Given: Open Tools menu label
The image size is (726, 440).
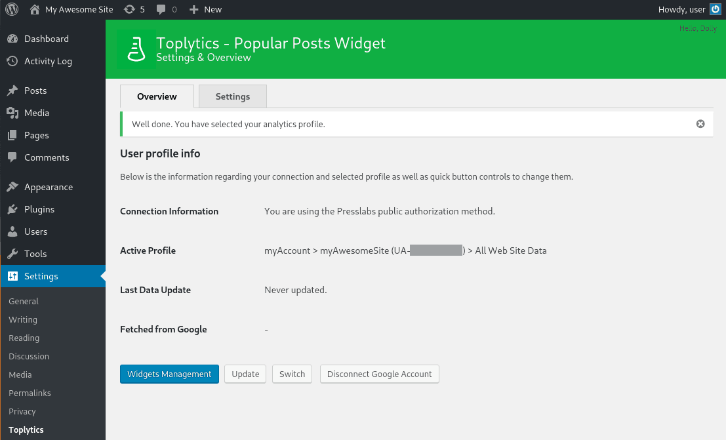Looking at the screenshot, I should tap(35, 254).
